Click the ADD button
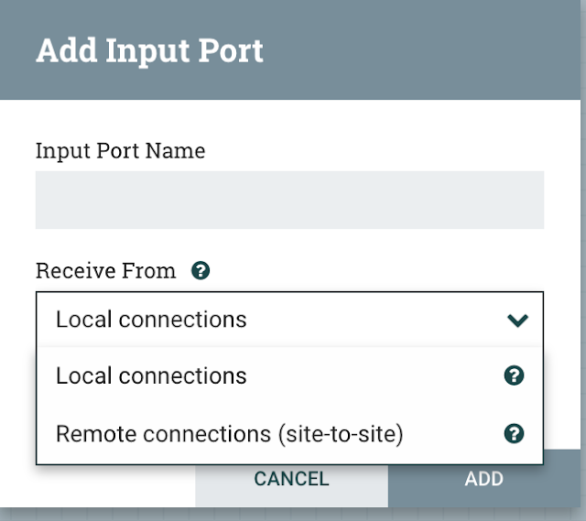This screenshot has height=521, width=586. click(484, 479)
